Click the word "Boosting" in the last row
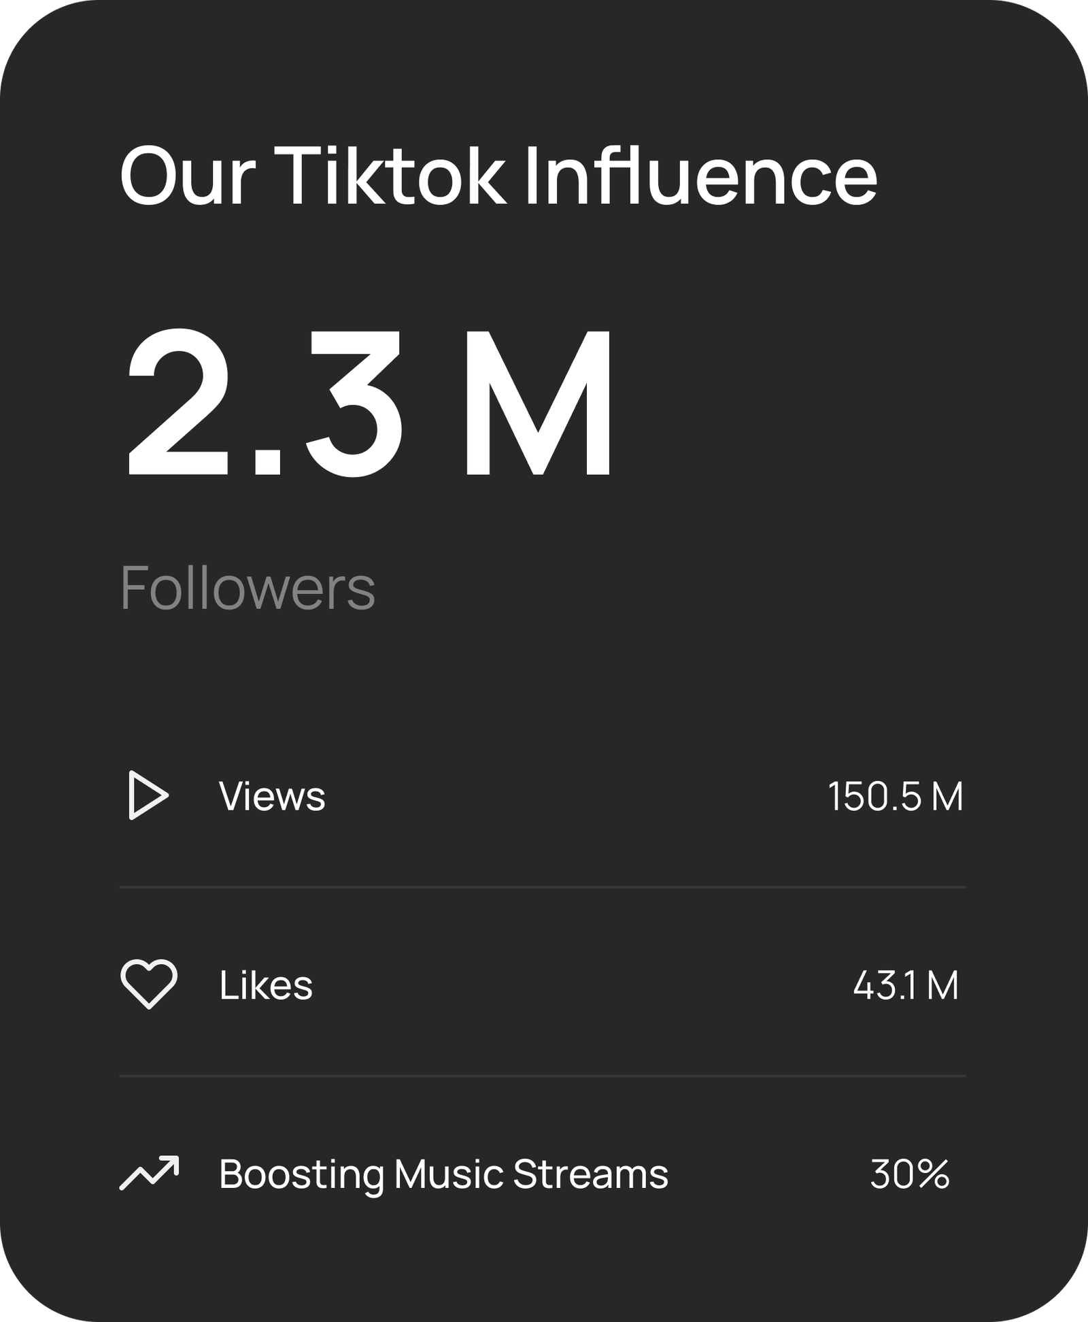Screen dimensions: 1088x1322 pos(302,1174)
